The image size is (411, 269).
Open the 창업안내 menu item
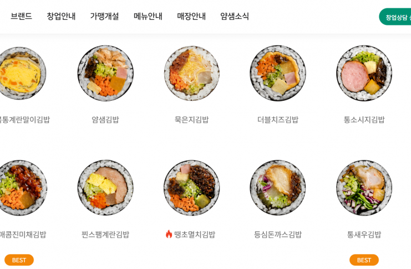click(x=61, y=16)
